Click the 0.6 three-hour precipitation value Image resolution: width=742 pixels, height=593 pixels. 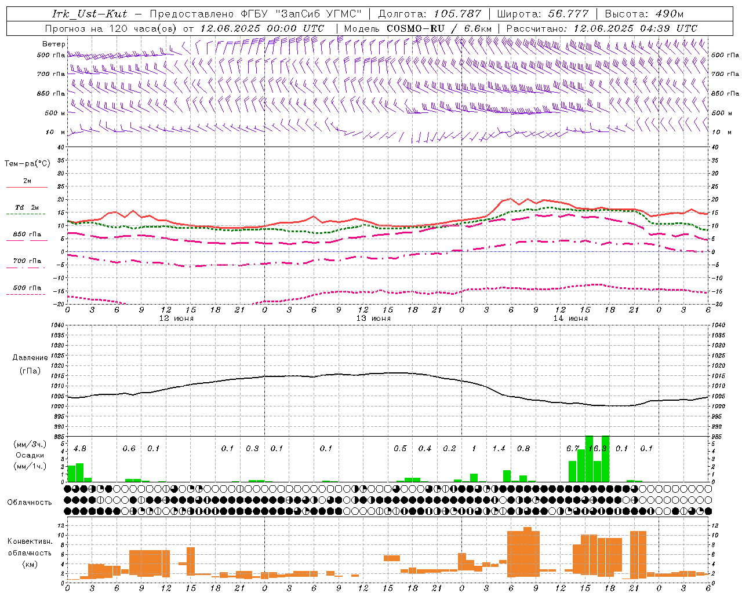pyautogui.click(x=129, y=448)
